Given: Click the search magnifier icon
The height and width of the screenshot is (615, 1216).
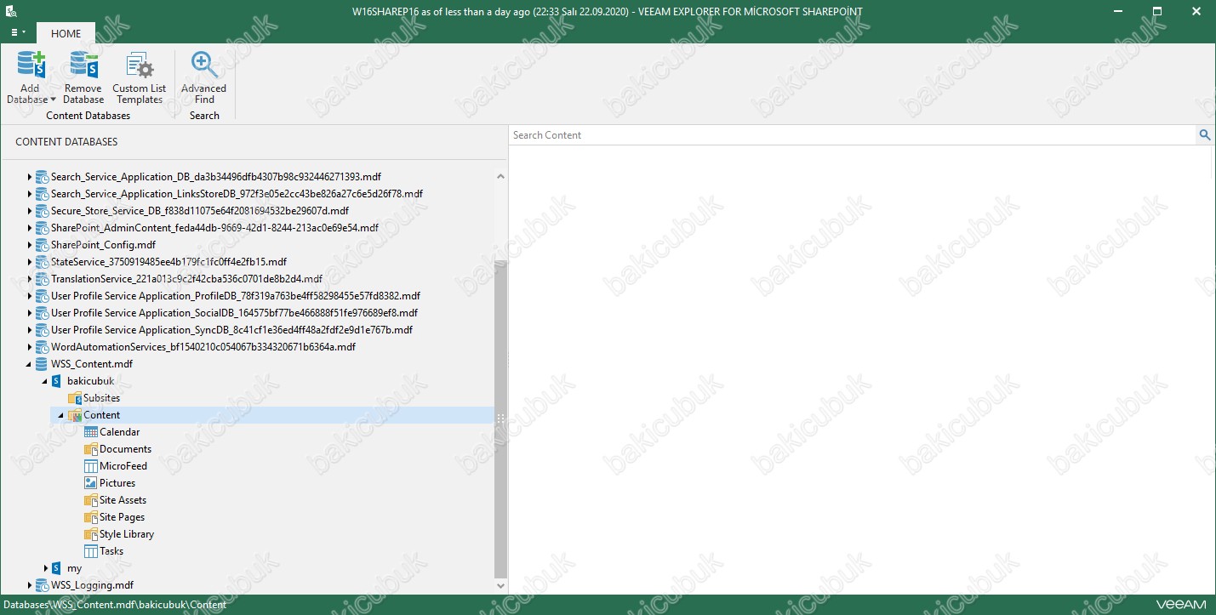Looking at the screenshot, I should pyautogui.click(x=1205, y=135).
